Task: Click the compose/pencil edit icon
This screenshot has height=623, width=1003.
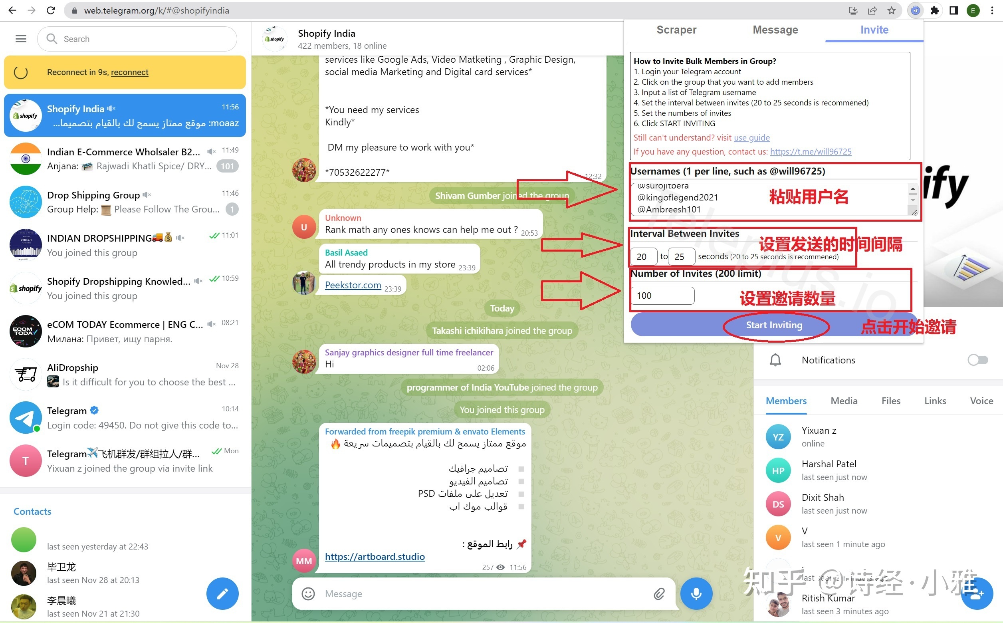Action: pos(223,593)
